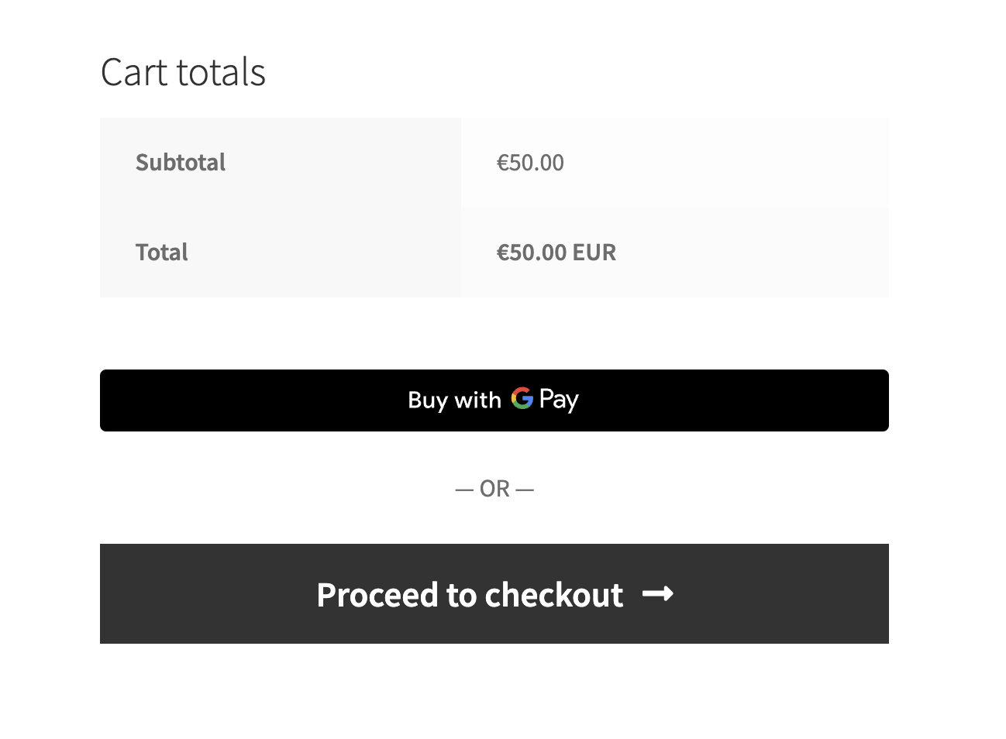Image resolution: width=1006 pixels, height=739 pixels.
Task: Click the word Cart in the heading
Action: [x=134, y=73]
